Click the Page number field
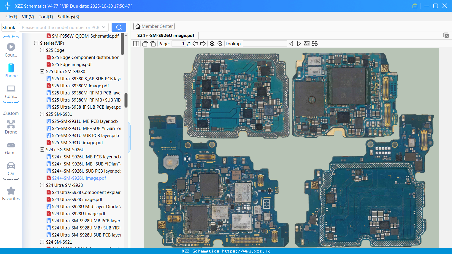 pos(179,44)
